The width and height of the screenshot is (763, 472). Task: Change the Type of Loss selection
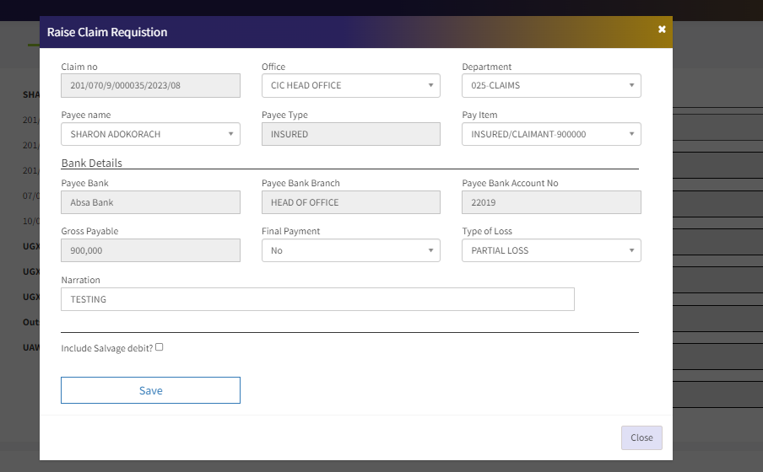click(x=550, y=251)
